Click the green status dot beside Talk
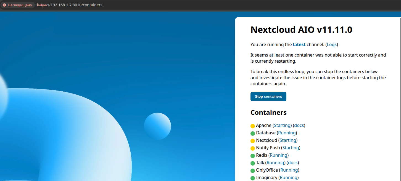The height and width of the screenshot is (181, 401). click(253, 163)
